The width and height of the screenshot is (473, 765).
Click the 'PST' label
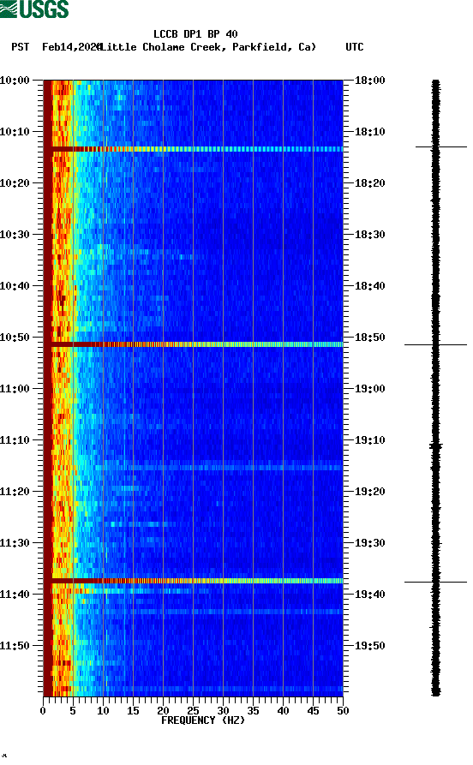[x=20, y=47]
